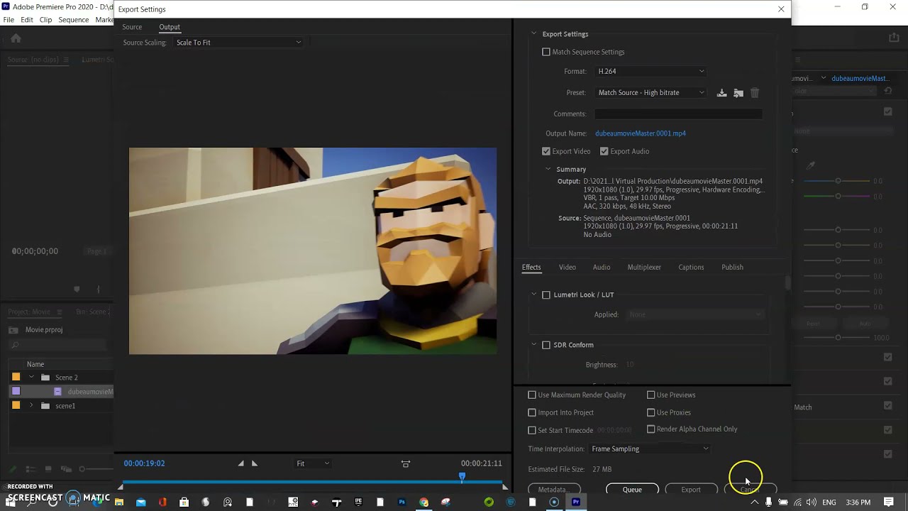Open the Metadata dialog button
908x511 pixels.
click(x=554, y=490)
